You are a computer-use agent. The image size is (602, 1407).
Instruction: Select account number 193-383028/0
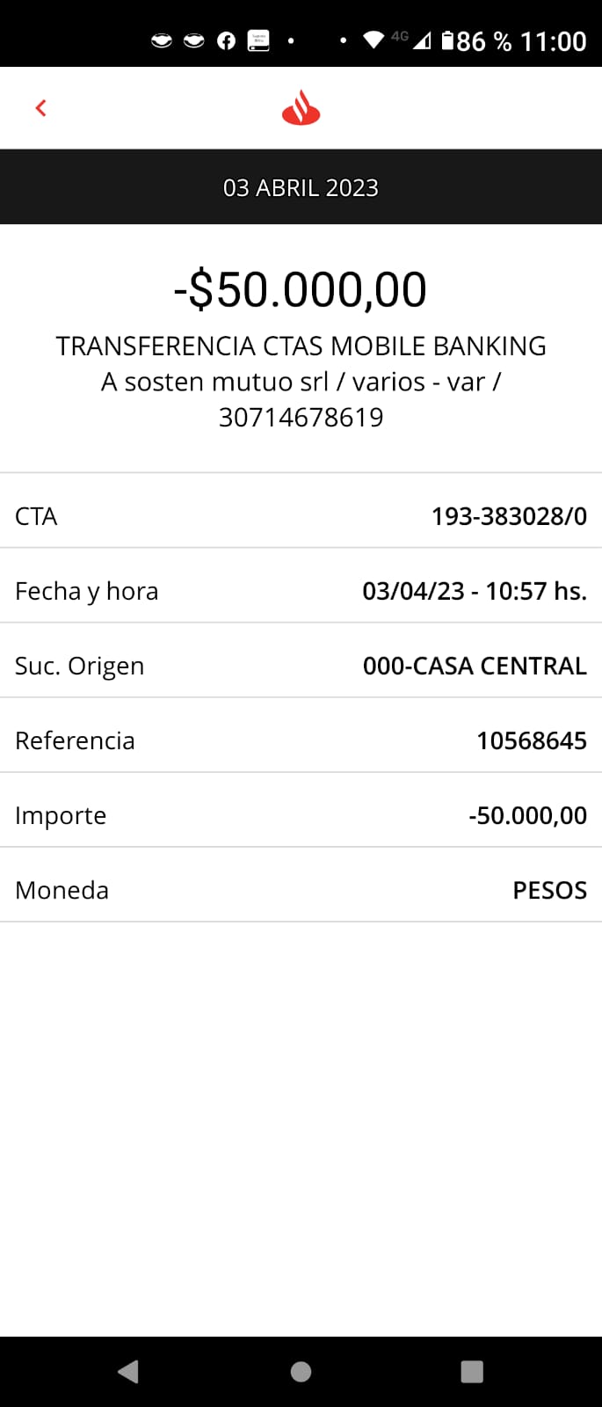click(509, 516)
